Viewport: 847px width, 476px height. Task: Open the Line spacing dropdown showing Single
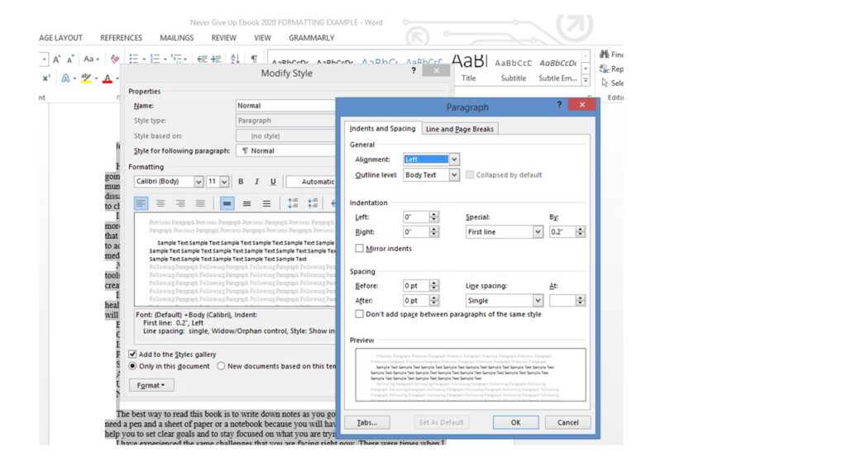[505, 300]
